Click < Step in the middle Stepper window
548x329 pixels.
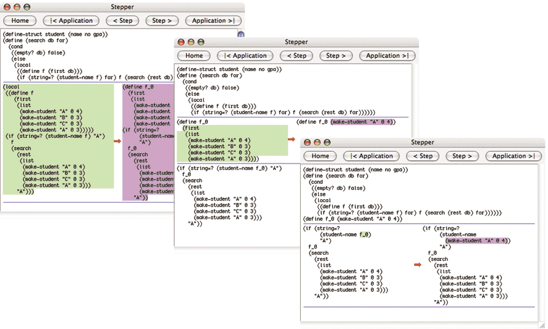[x=297, y=56]
